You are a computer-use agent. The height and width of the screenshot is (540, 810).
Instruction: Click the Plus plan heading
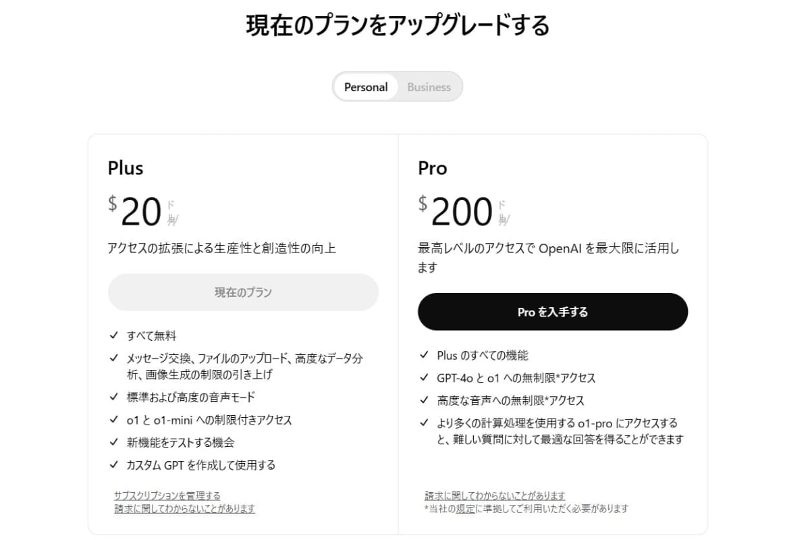125,168
